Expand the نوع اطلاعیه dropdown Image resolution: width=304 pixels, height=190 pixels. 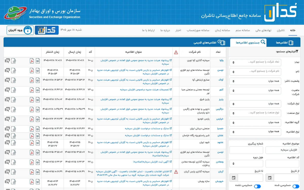pyautogui.click(x=255, y=132)
